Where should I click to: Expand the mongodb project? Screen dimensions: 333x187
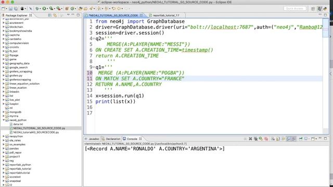click(x=4, y=112)
